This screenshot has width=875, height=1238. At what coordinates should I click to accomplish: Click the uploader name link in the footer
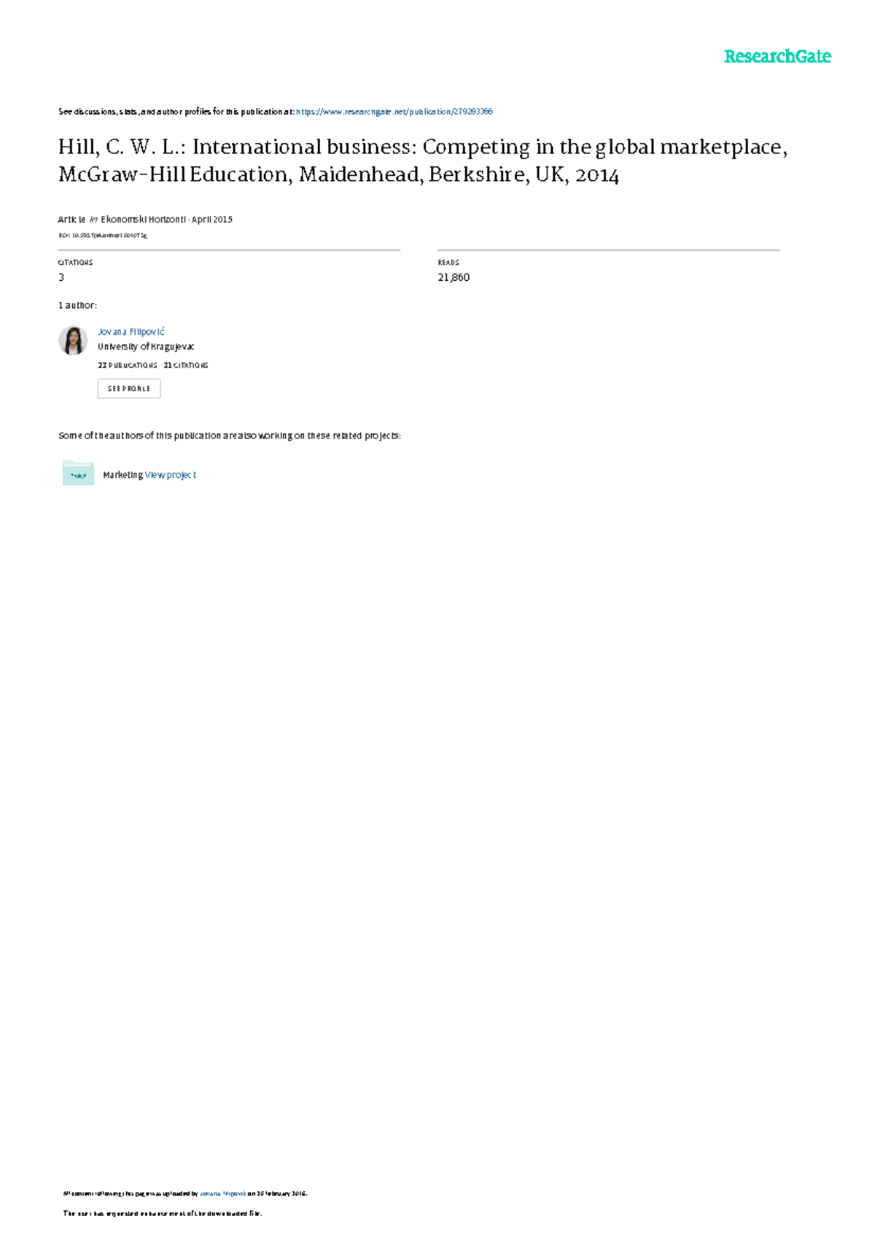point(222,1193)
